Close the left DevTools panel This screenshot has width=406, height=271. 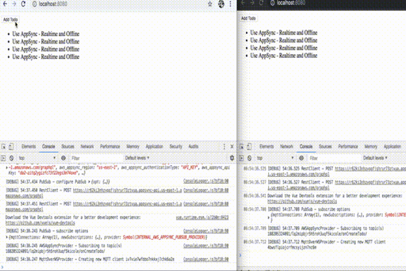pyautogui.click(x=232, y=147)
